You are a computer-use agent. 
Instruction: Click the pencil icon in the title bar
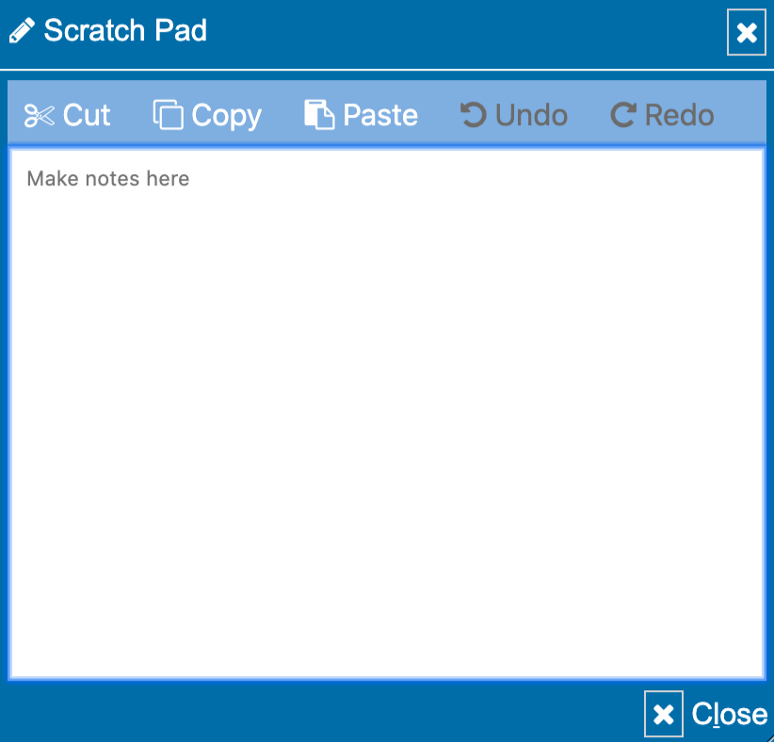(x=23, y=29)
